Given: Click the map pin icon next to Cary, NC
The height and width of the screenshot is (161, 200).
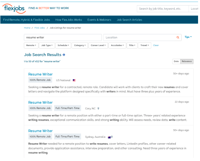Looking at the screenshot, I should pos(98,108).
